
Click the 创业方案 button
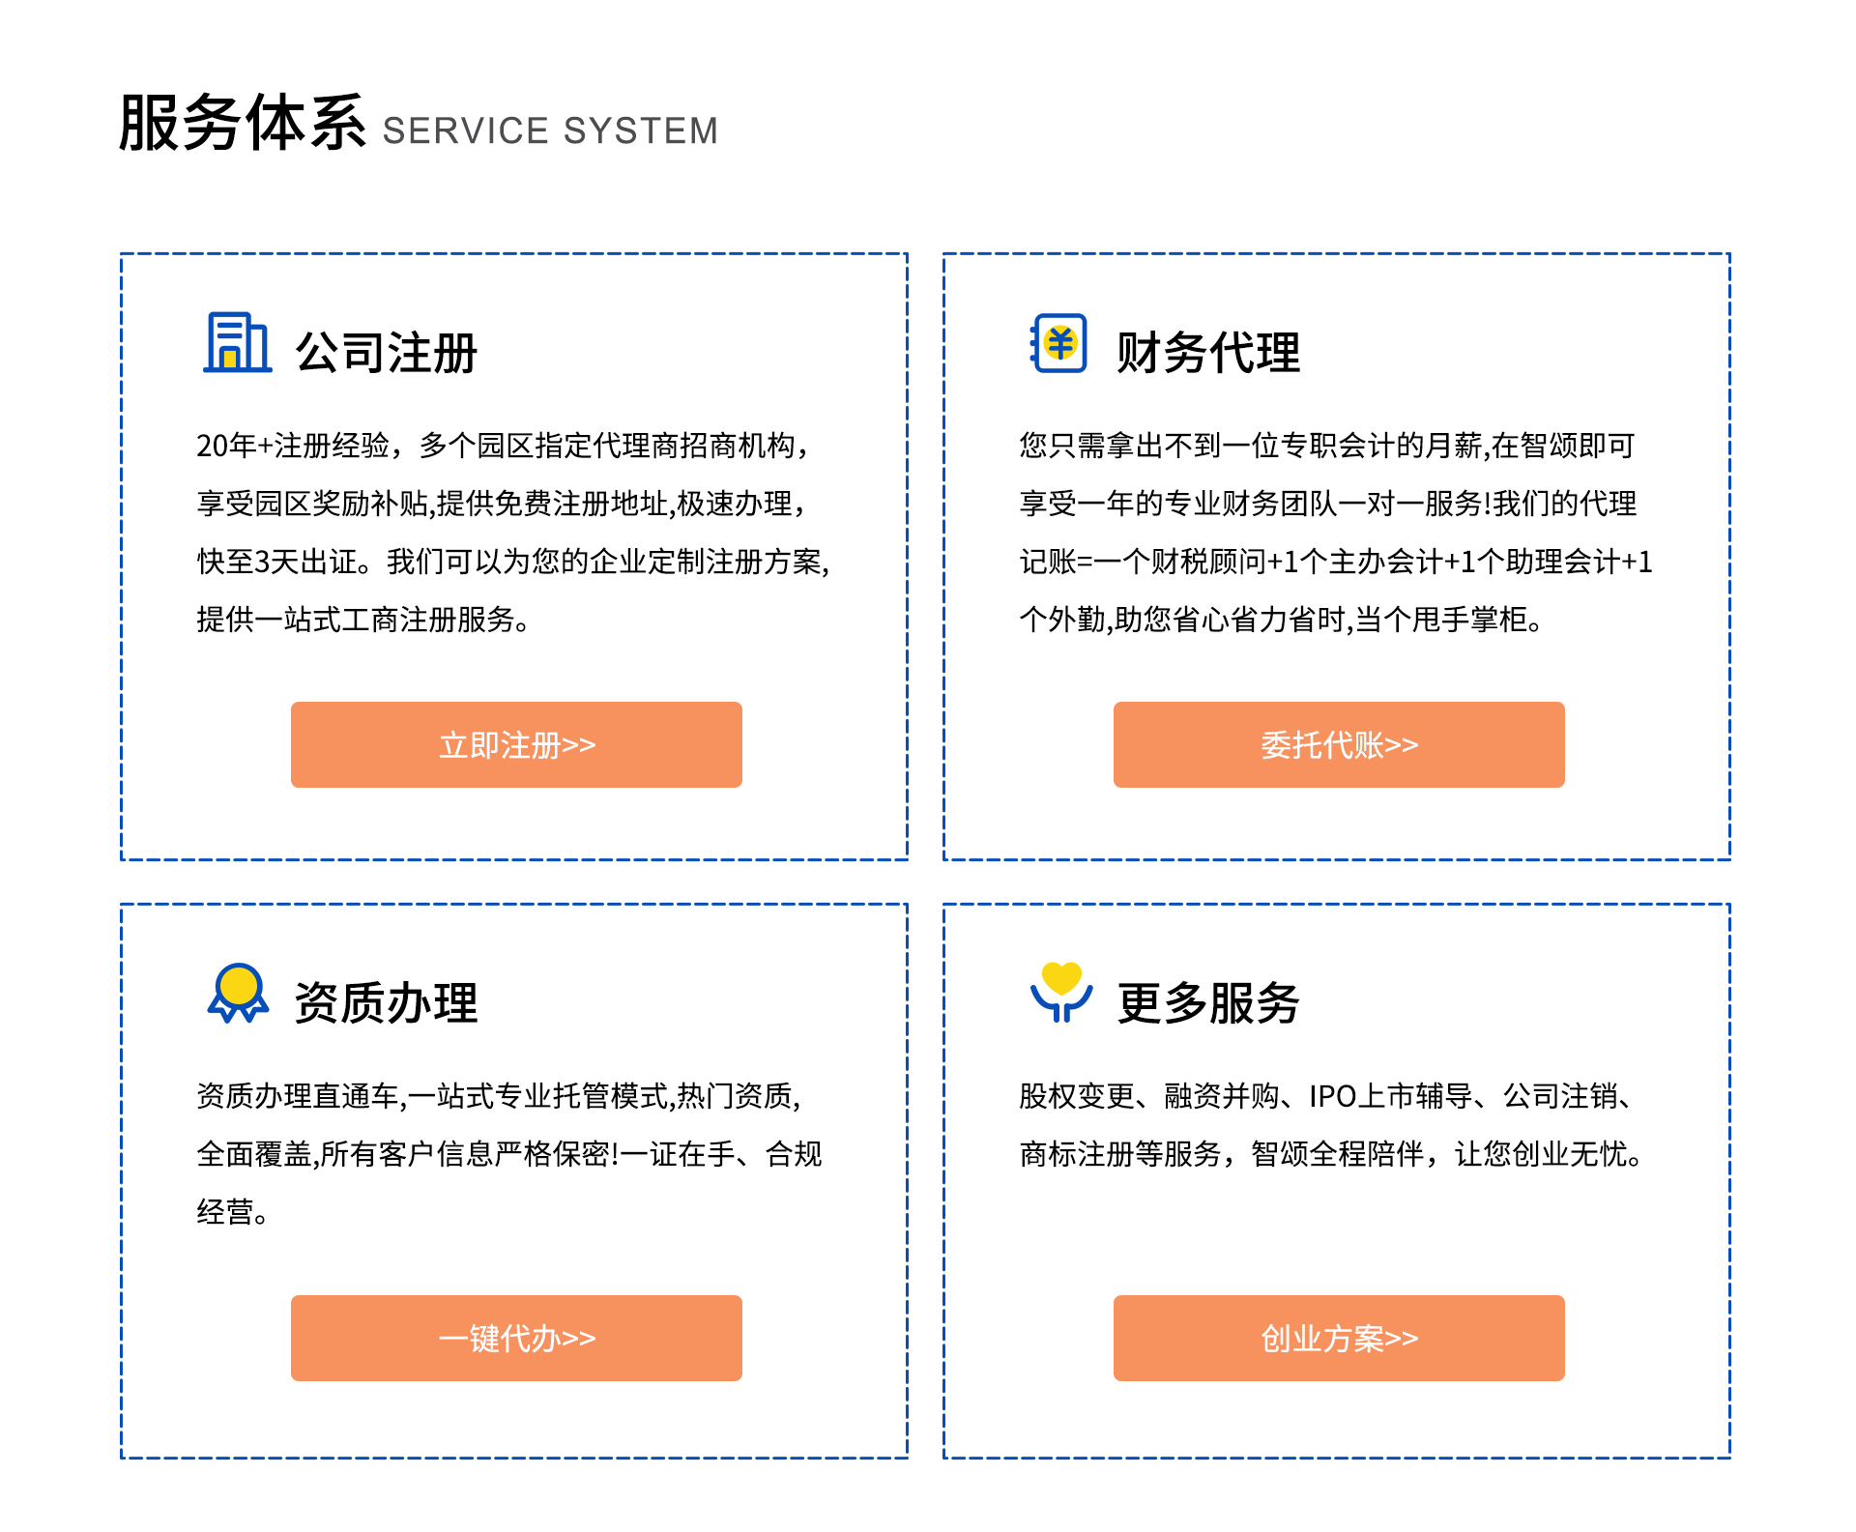coord(1339,1338)
